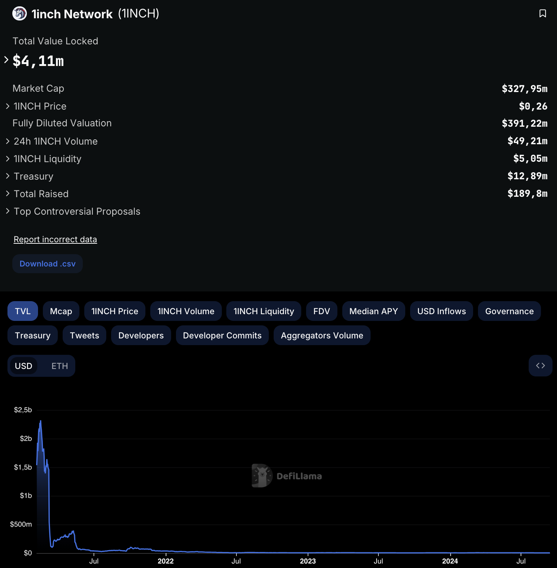Download the .csv data file
Viewport: 557px width, 568px height.
coord(47,264)
